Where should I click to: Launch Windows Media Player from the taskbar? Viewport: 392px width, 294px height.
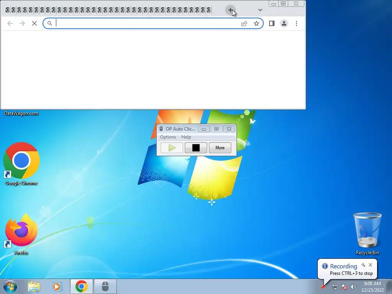[x=57, y=286]
